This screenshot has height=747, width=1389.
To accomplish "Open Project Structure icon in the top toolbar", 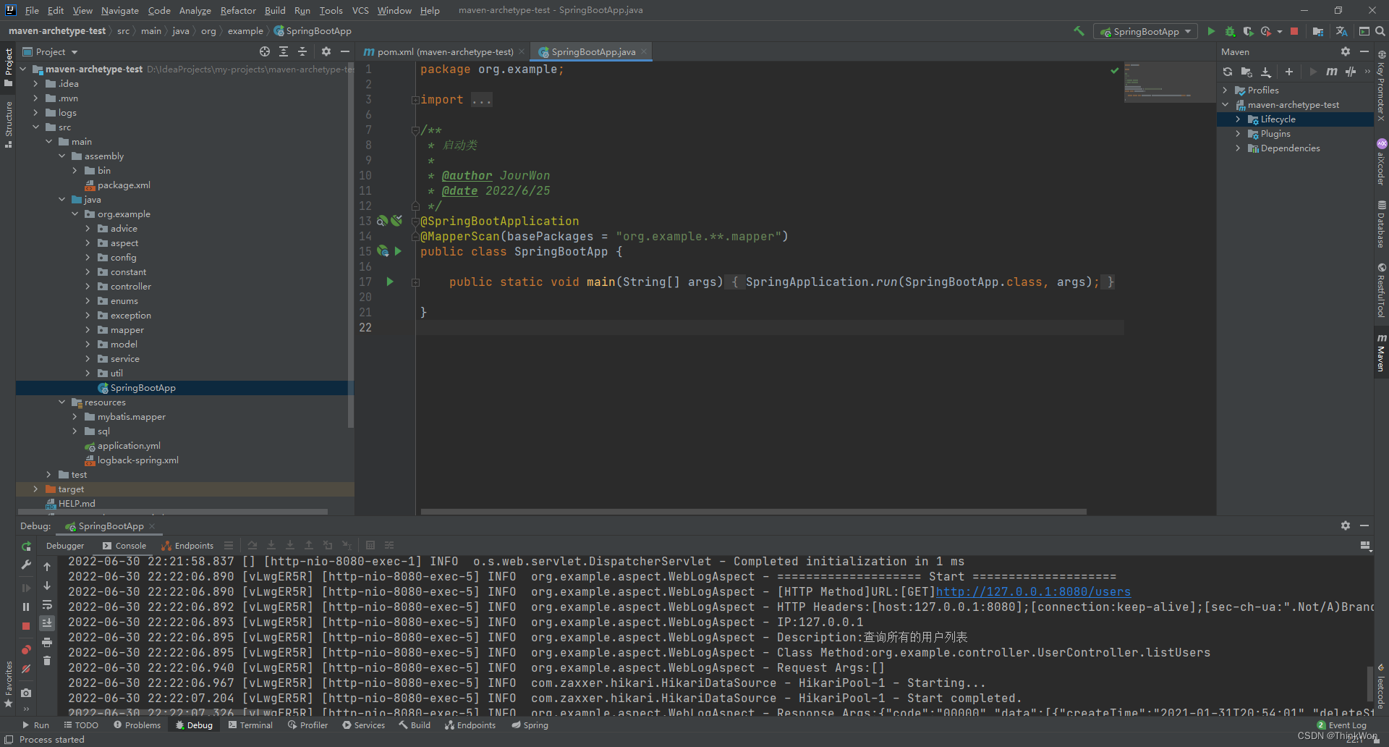I will coord(1318,31).
